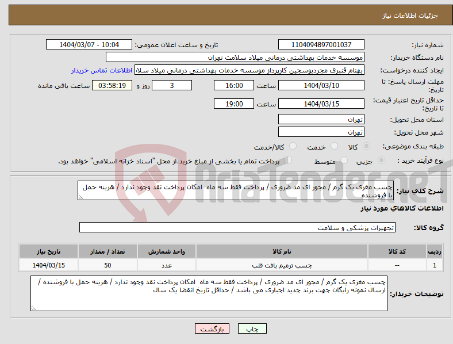Click the public announcement date-time field
Viewport: 453px width, 344px height.
[89, 44]
